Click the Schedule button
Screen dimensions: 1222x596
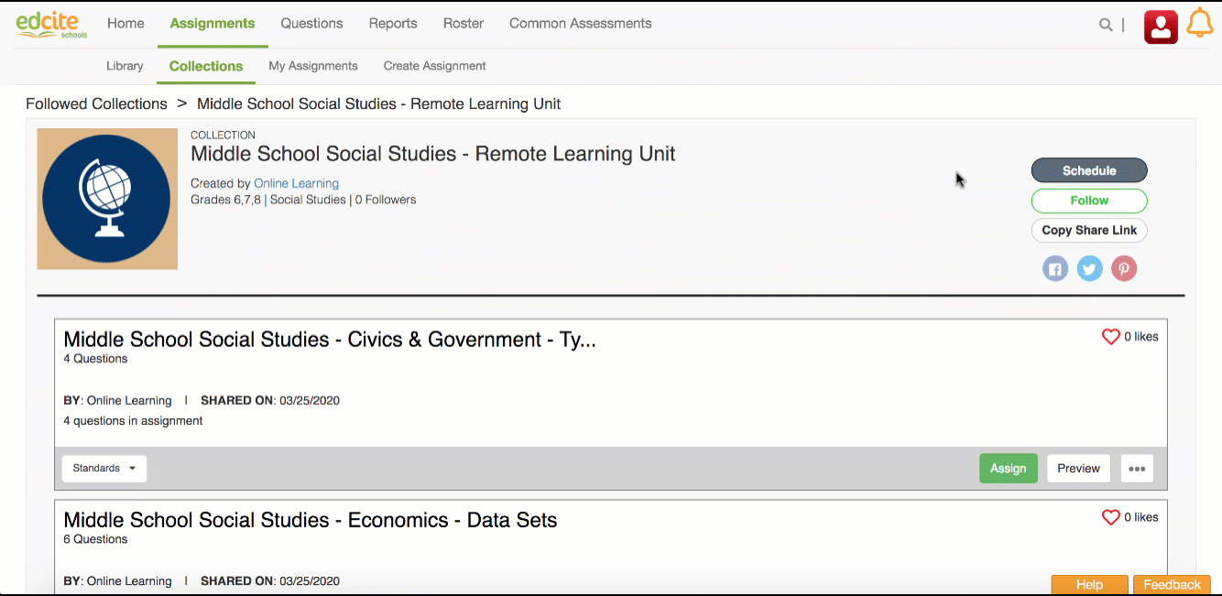pos(1089,170)
